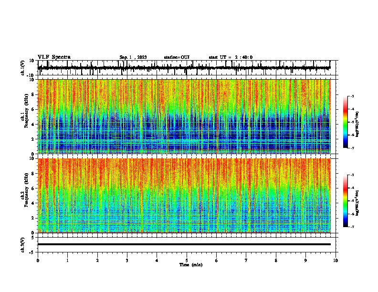This screenshot has width=378, height=292.
Task: Click the flat black ch.3 voltage trace
Action: (x=184, y=244)
